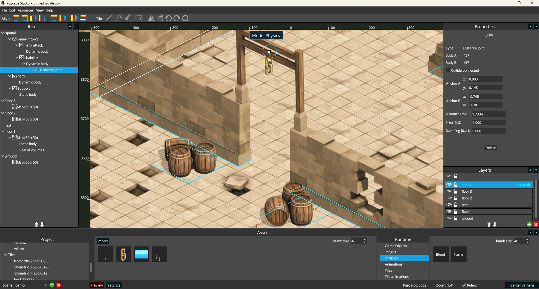Toggle the Collide connected checkbox
539x289 pixels.
tap(448, 71)
